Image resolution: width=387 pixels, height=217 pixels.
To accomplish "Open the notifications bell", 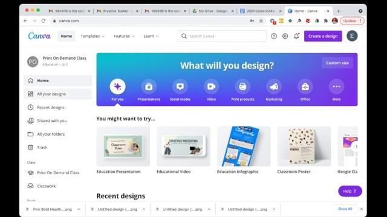I will [x=296, y=36].
